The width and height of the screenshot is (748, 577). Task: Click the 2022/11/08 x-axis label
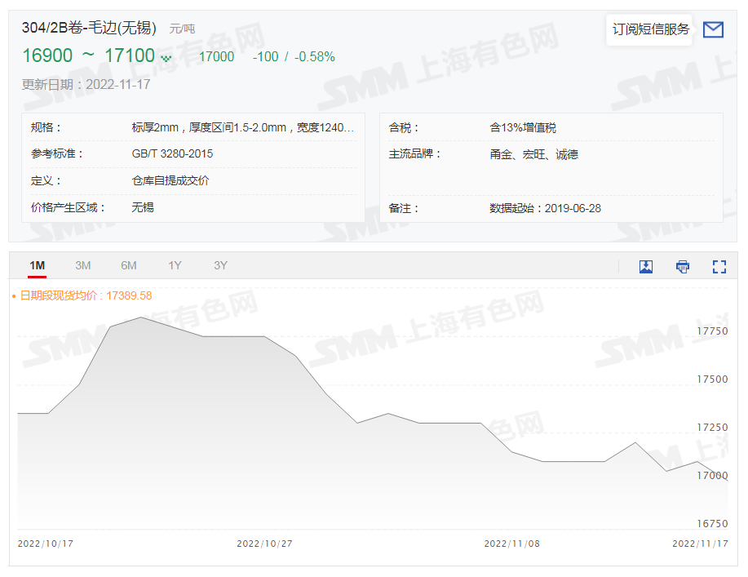513,543
